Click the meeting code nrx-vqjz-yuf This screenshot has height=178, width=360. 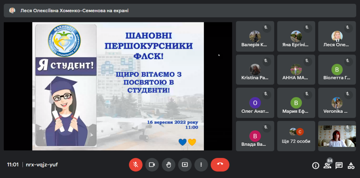(x=42, y=165)
